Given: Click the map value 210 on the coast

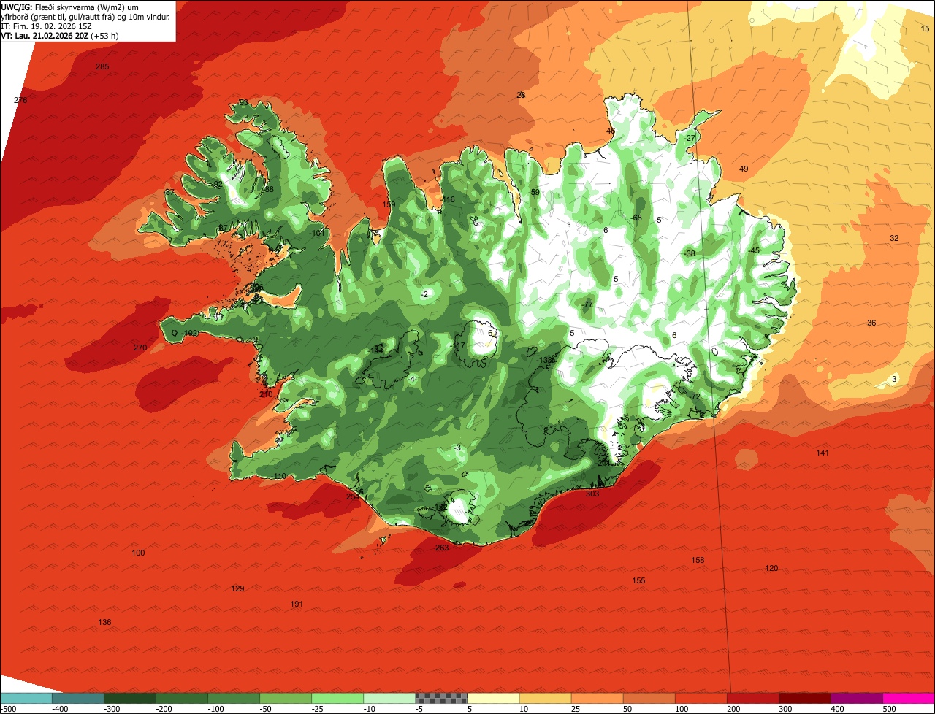Looking at the screenshot, I should coord(266,394).
